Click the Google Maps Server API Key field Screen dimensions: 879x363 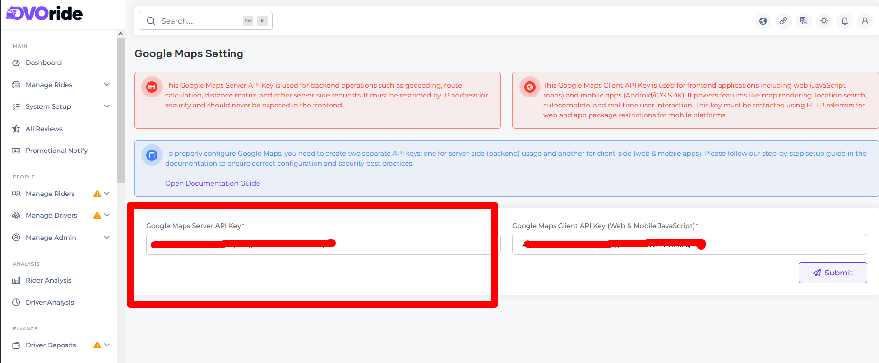click(x=323, y=244)
